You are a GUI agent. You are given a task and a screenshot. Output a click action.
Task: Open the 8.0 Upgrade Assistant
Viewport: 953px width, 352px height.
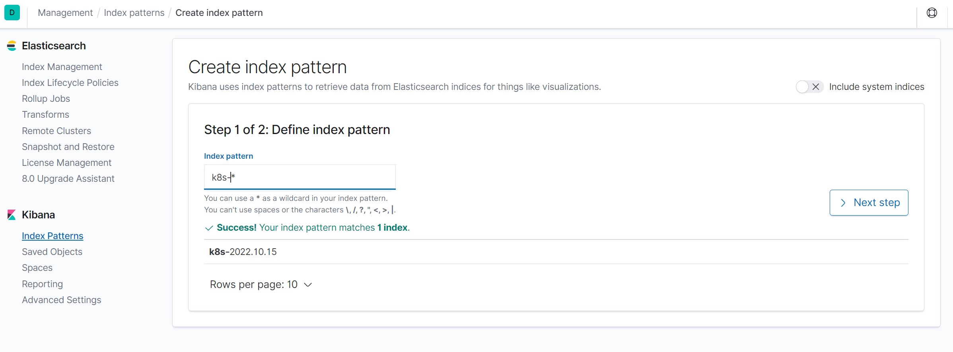[68, 179]
